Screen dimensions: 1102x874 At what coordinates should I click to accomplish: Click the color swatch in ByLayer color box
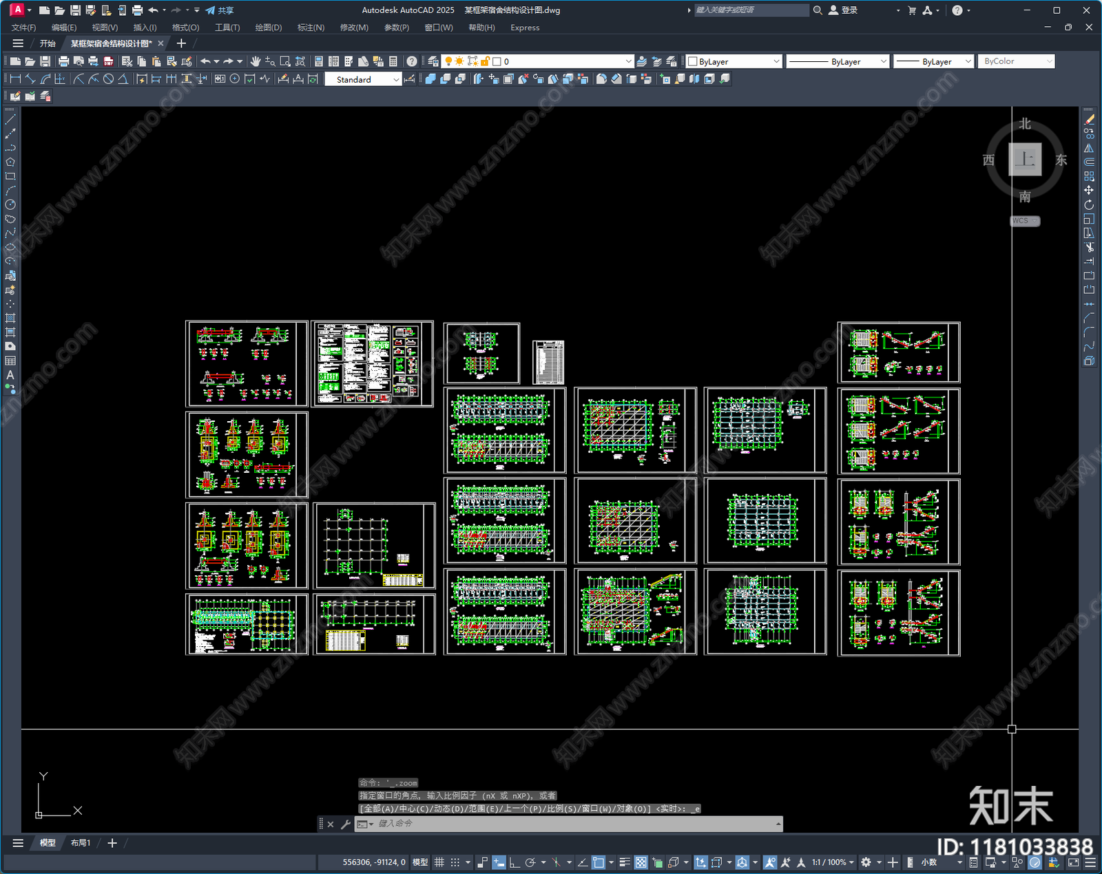693,61
